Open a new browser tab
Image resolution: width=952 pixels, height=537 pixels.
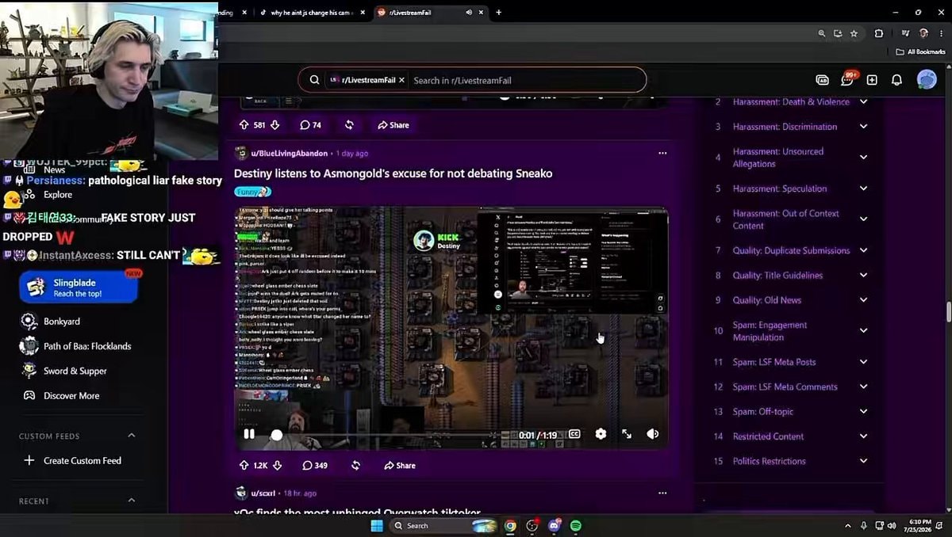pyautogui.click(x=498, y=12)
